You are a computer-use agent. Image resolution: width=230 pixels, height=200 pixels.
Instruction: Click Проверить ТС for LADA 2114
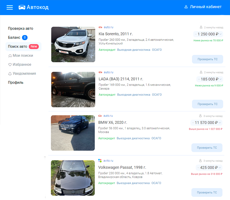coord(208,104)
